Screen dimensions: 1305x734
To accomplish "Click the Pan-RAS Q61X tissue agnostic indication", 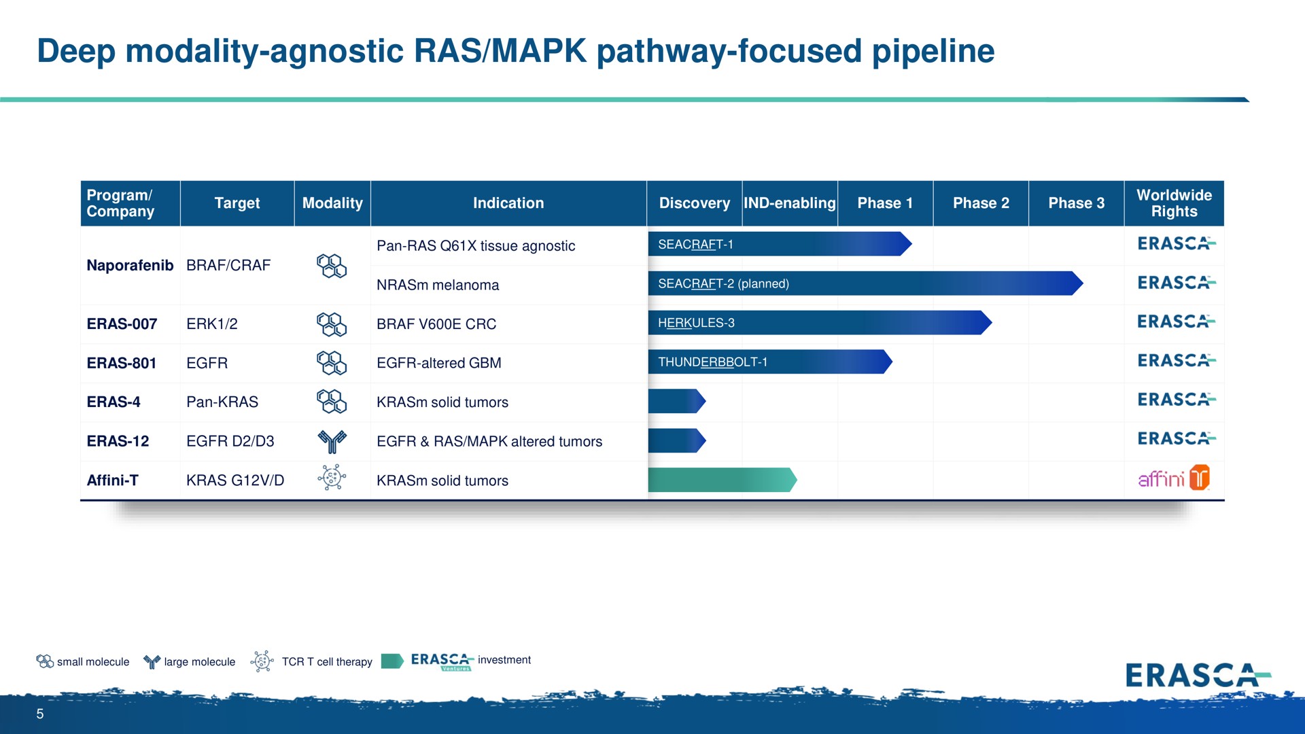I will coord(476,246).
